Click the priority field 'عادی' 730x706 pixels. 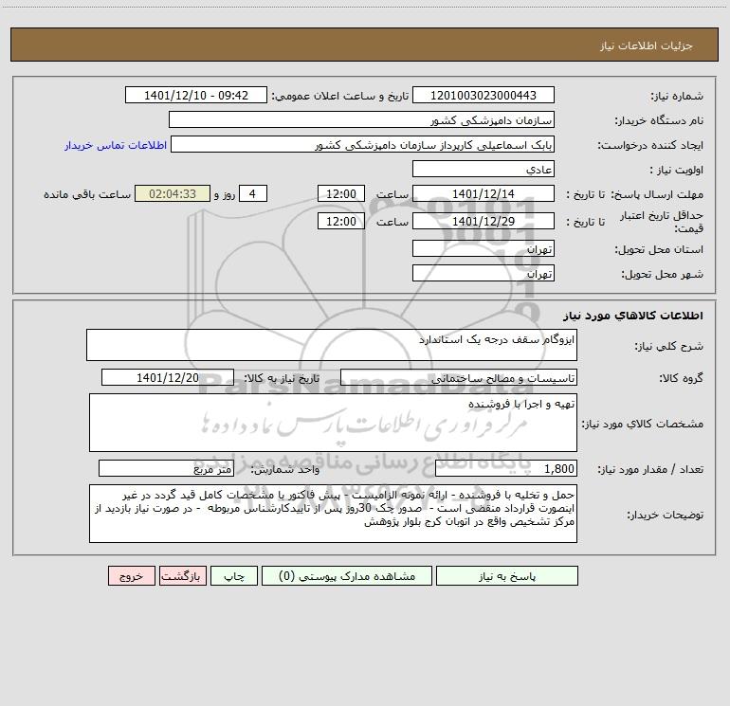(x=484, y=169)
